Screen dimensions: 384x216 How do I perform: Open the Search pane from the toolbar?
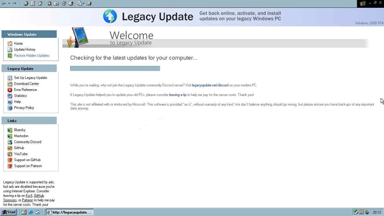[x=49, y=3]
